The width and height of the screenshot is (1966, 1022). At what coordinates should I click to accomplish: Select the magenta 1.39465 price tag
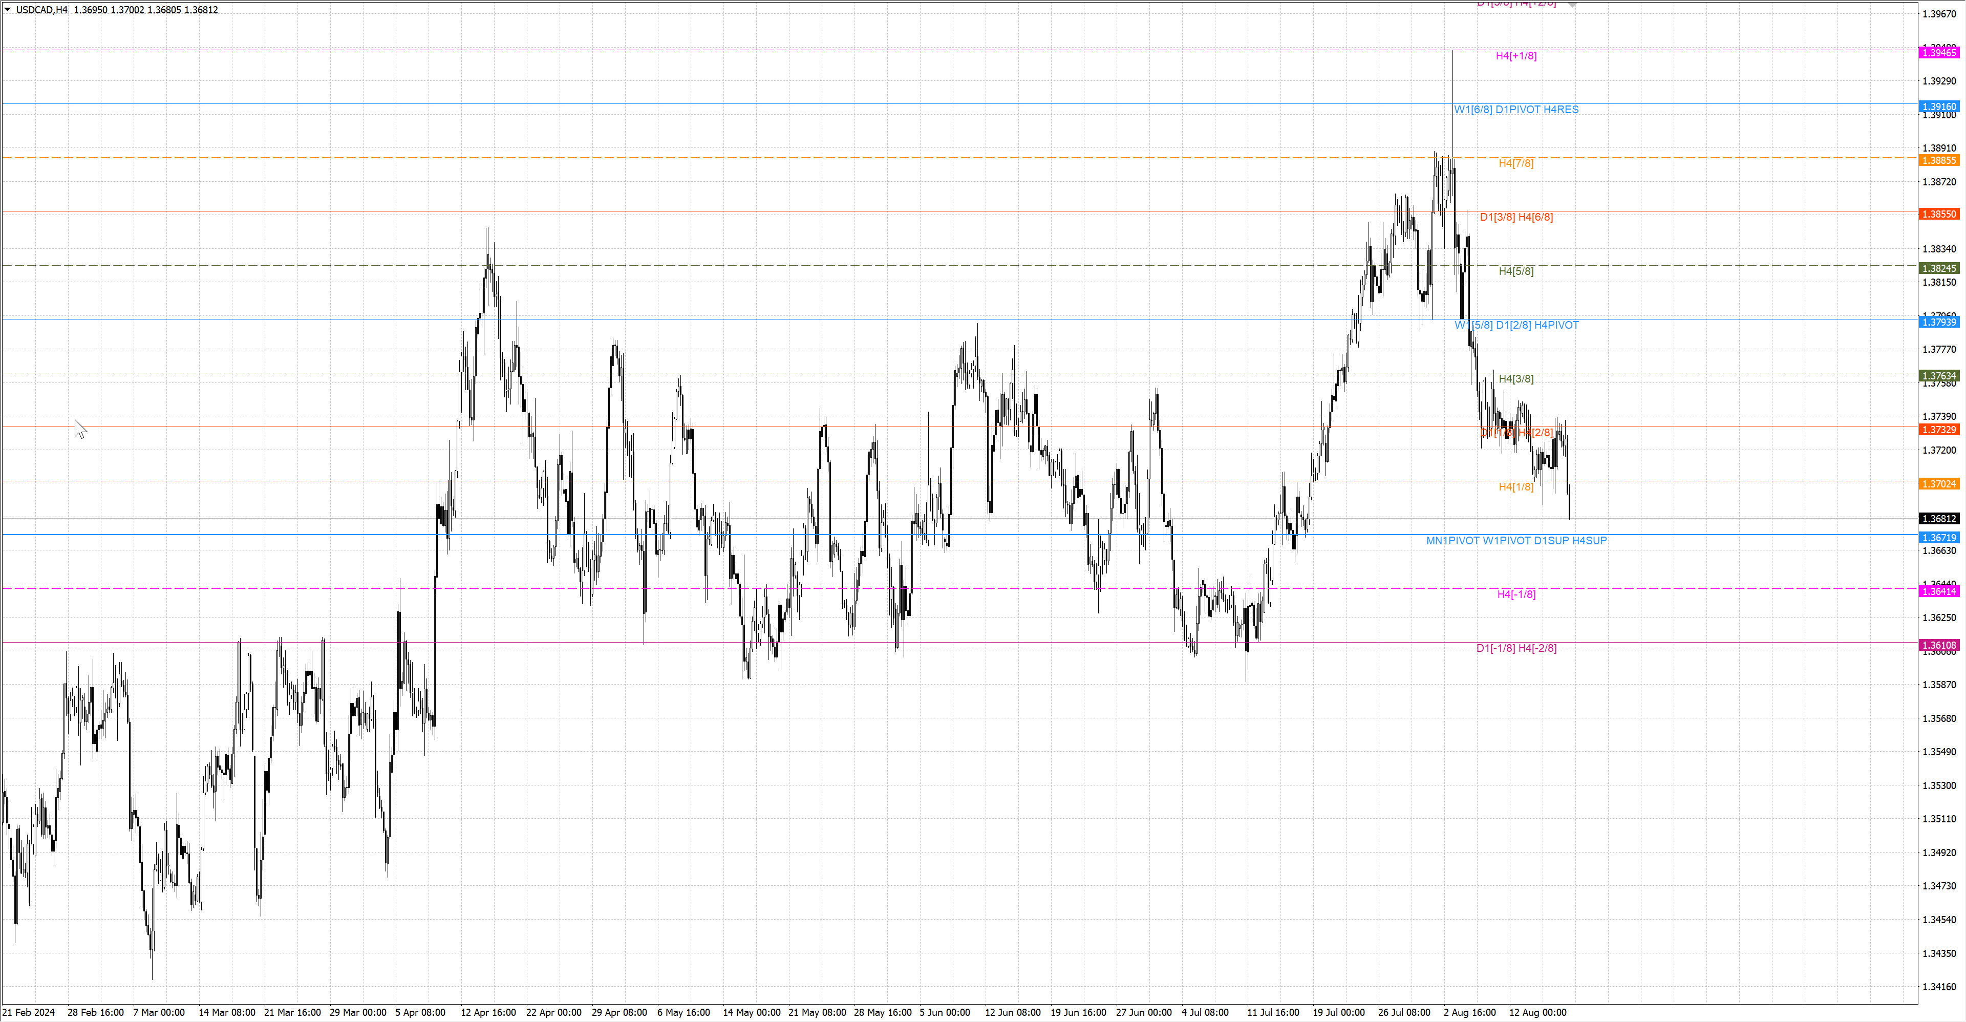point(1938,53)
